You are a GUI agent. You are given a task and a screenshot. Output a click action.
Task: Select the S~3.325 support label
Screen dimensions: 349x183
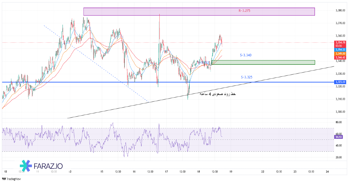pos(247,77)
